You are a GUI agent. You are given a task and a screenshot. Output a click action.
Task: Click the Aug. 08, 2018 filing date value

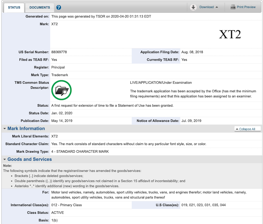(192, 52)
